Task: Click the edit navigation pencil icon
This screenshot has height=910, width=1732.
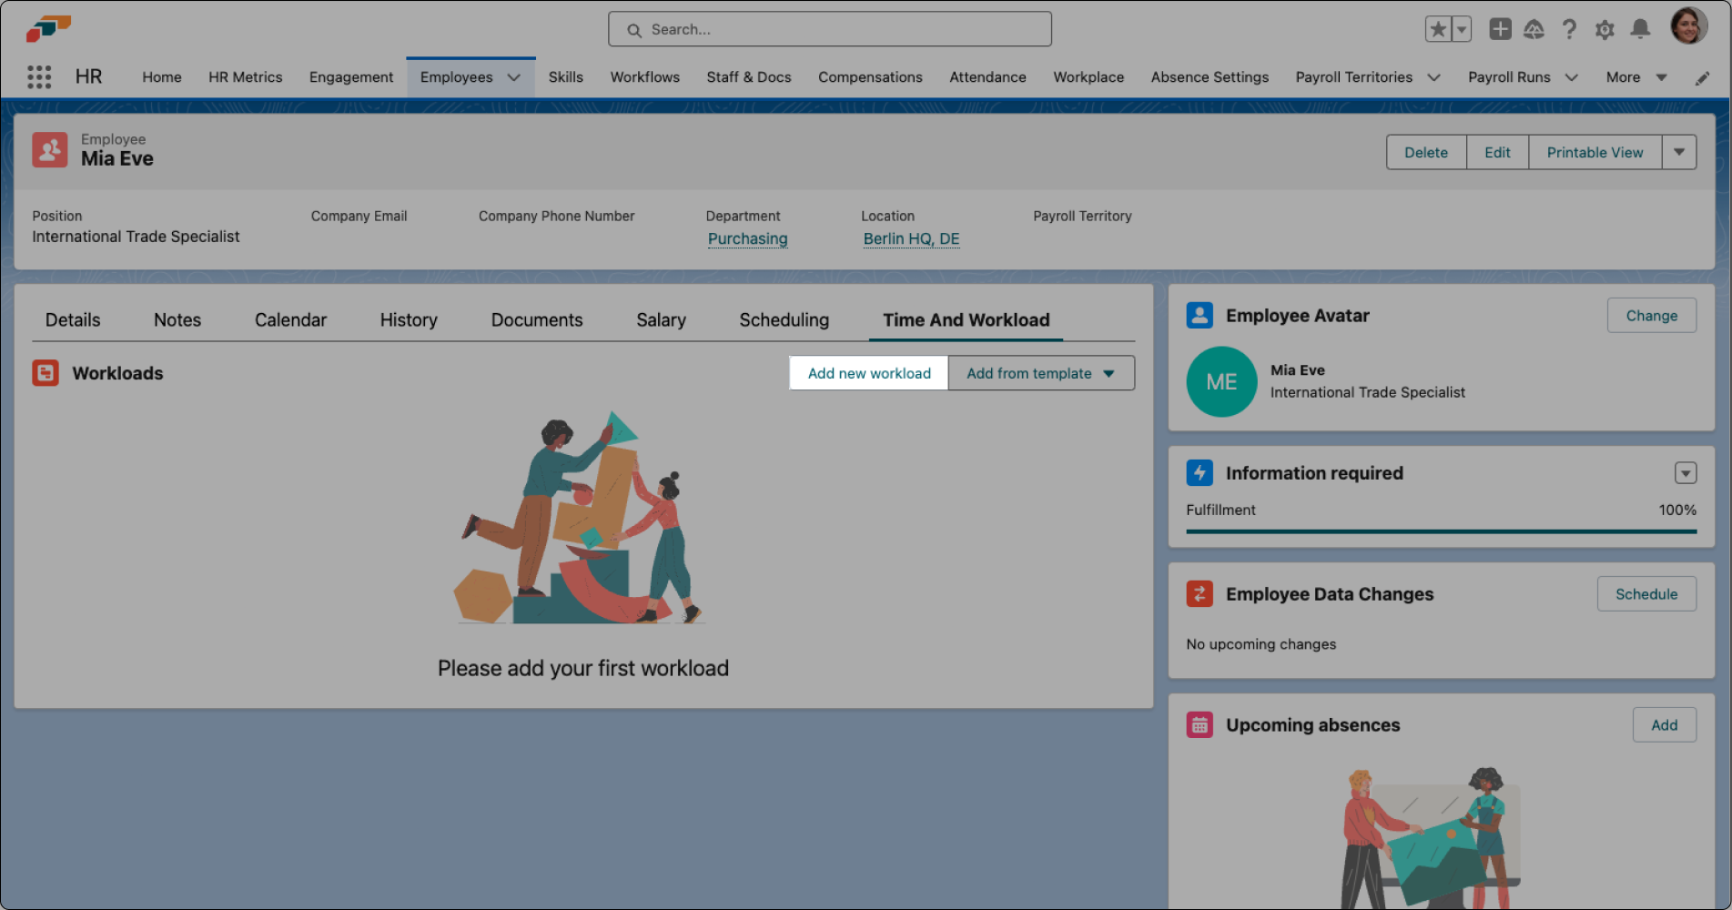Action: [x=1701, y=77]
